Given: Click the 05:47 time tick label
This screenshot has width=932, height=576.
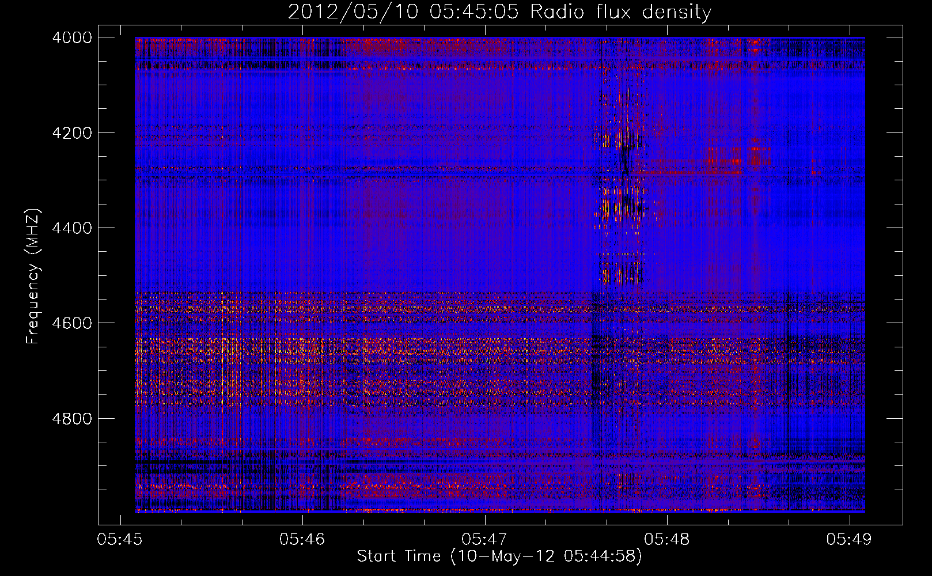Looking at the screenshot, I should pos(484,539).
